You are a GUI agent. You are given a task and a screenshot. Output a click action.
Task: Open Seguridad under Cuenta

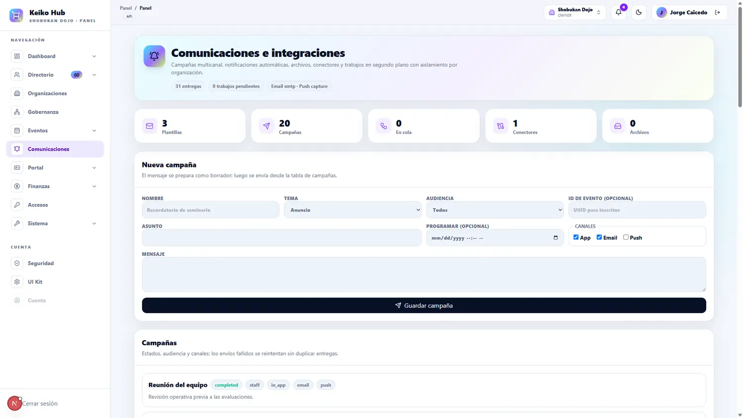(55, 263)
